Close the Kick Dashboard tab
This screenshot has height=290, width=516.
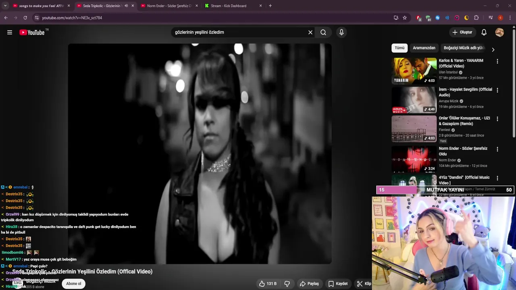click(x=260, y=6)
